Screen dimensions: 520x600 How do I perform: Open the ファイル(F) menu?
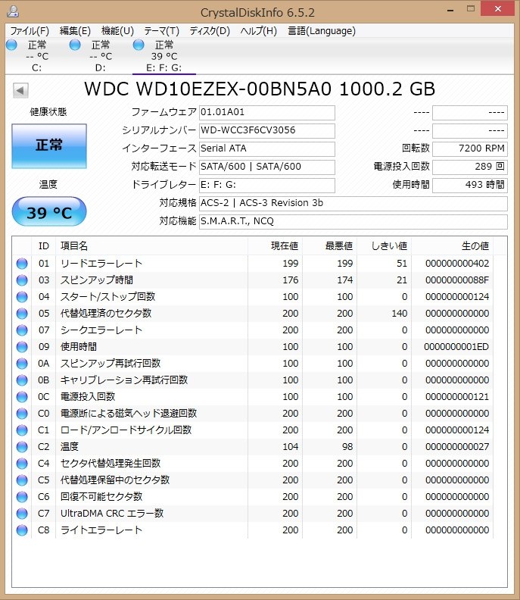click(x=30, y=31)
